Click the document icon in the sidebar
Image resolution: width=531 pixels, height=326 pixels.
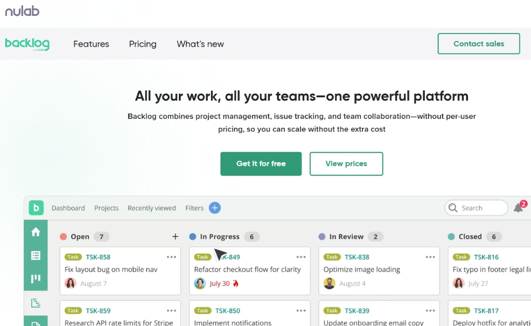click(x=36, y=322)
